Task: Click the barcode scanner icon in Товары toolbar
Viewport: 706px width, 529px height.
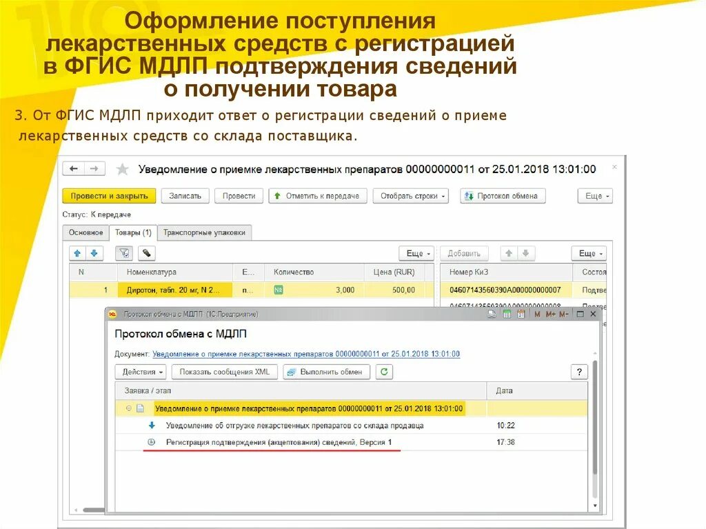Action: tap(146, 254)
